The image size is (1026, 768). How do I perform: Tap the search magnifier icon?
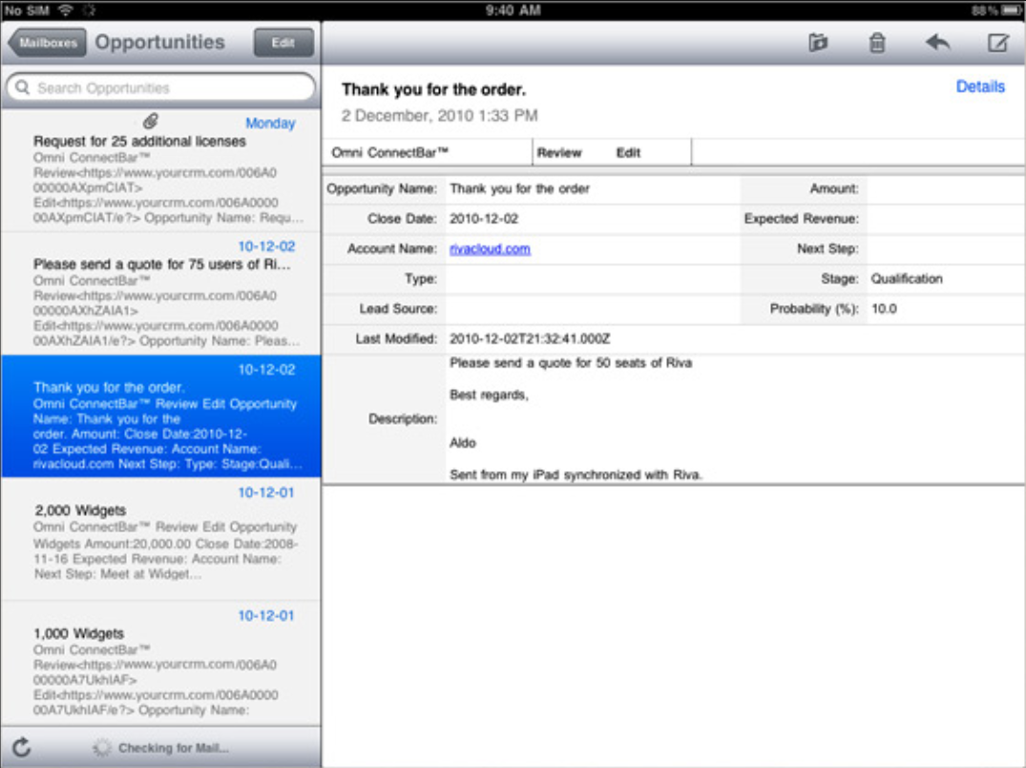pyautogui.click(x=22, y=87)
